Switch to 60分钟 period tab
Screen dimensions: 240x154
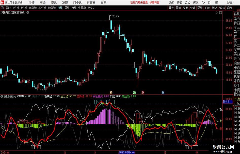tap(52, 8)
